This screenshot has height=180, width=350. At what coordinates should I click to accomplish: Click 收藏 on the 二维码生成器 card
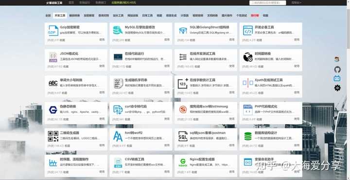[x=67, y=146]
